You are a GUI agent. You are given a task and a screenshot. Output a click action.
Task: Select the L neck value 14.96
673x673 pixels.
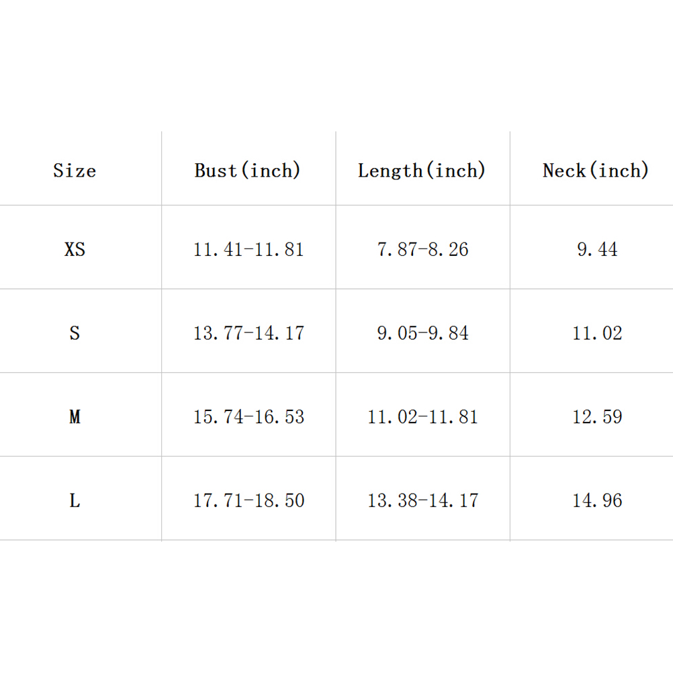coord(597,500)
